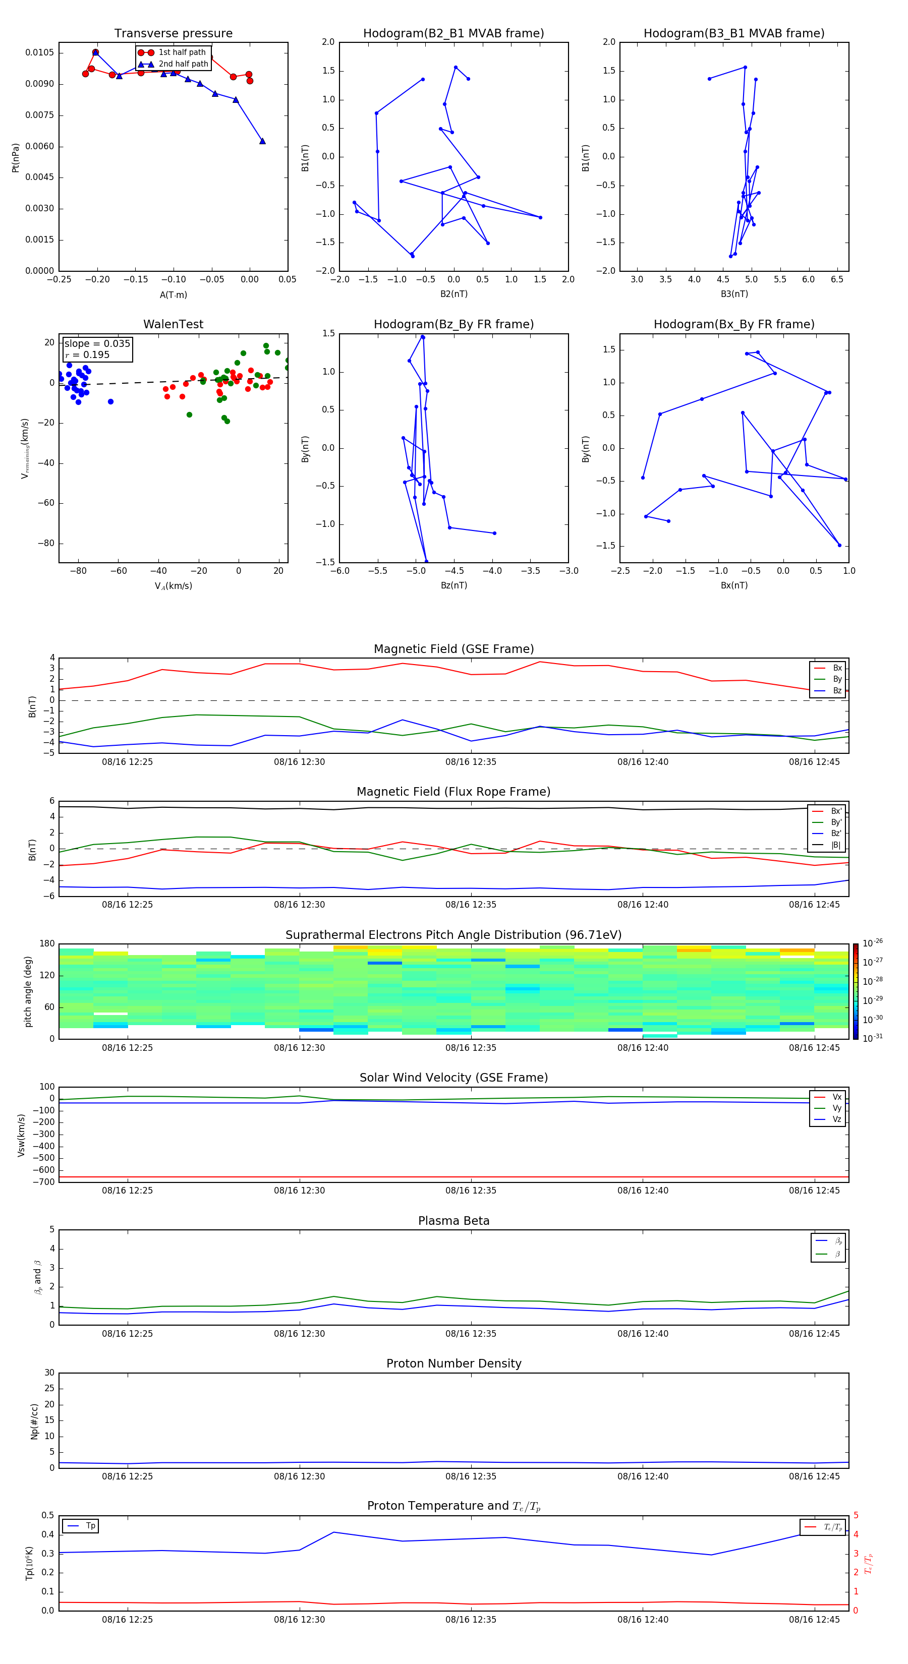The image size is (908, 1664).
Task: Click 'pitch angle (deg)' y-axis label
Action: 28,991
